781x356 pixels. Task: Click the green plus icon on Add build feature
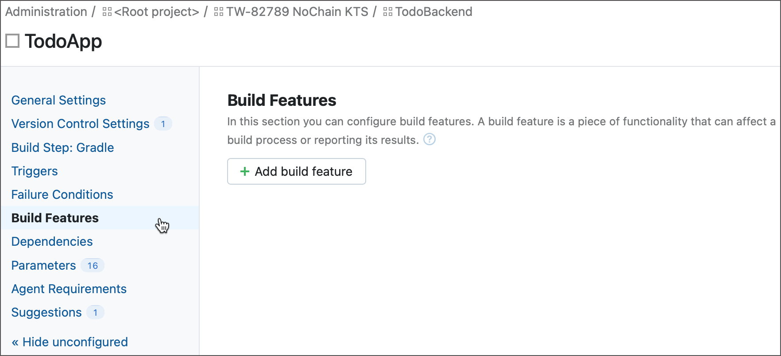tap(244, 171)
